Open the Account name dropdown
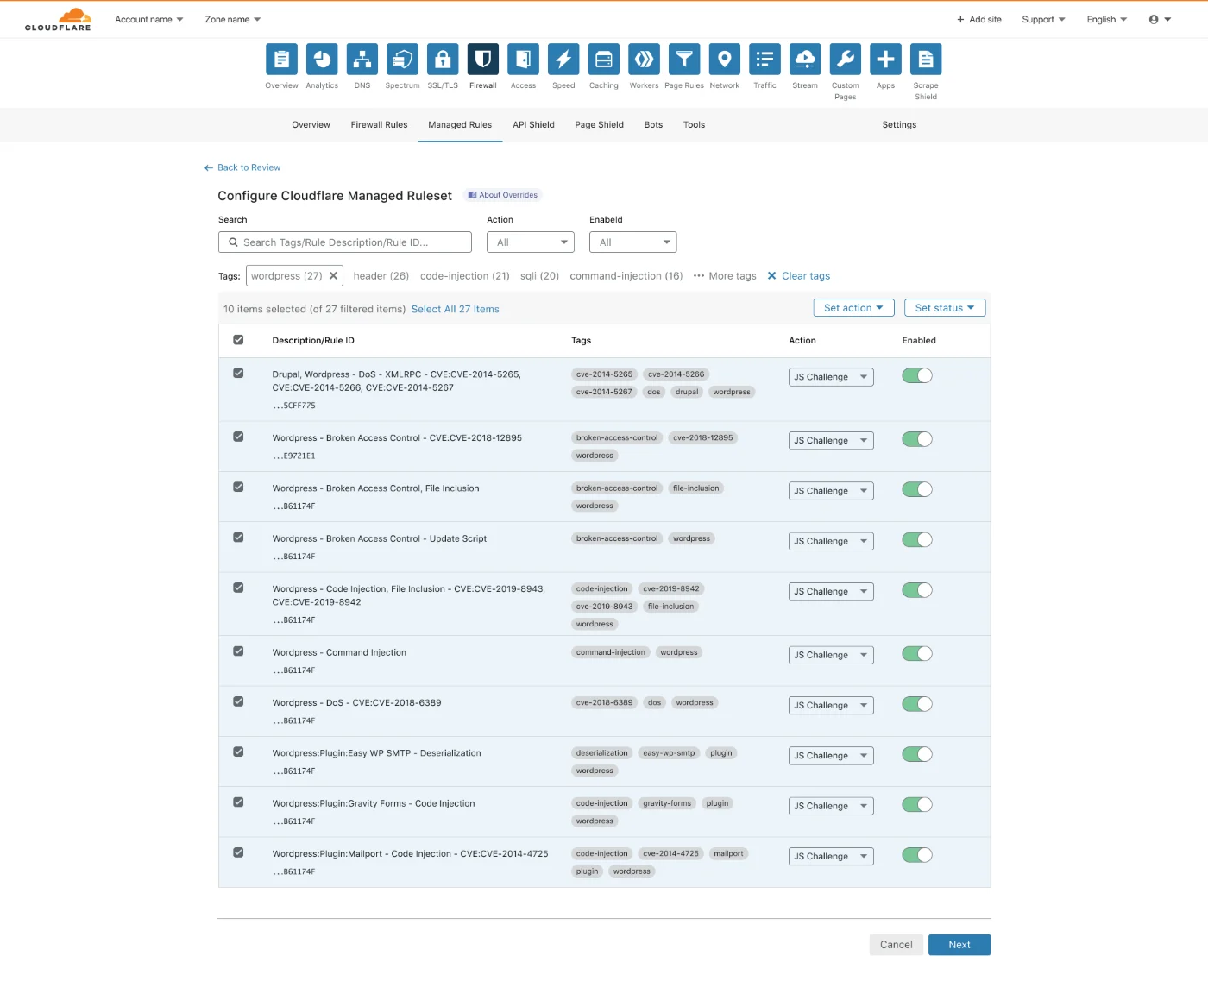The width and height of the screenshot is (1208, 994). pos(149,20)
